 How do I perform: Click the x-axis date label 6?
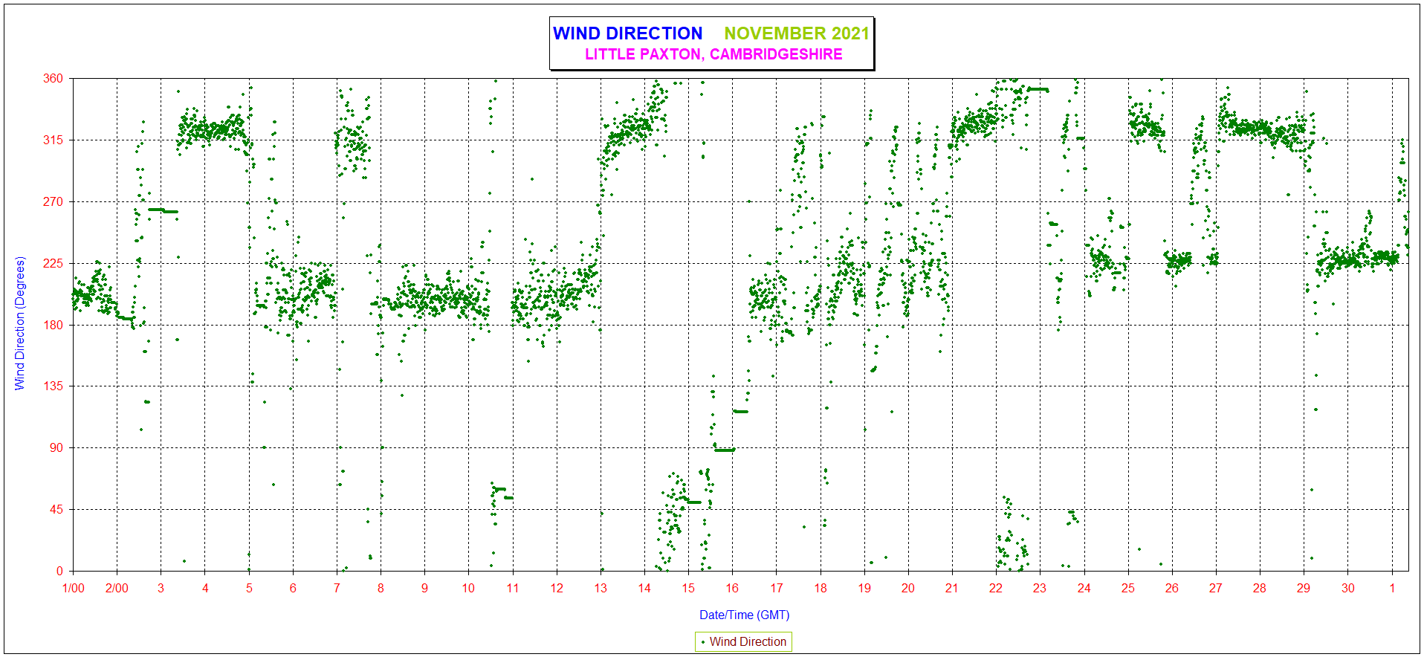pos(293,588)
